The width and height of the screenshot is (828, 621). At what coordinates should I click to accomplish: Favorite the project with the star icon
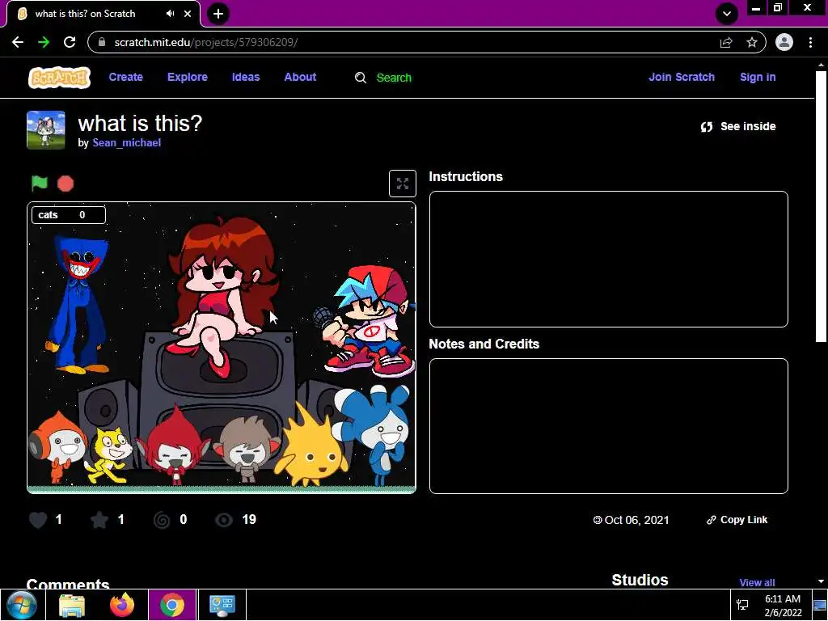(x=99, y=520)
